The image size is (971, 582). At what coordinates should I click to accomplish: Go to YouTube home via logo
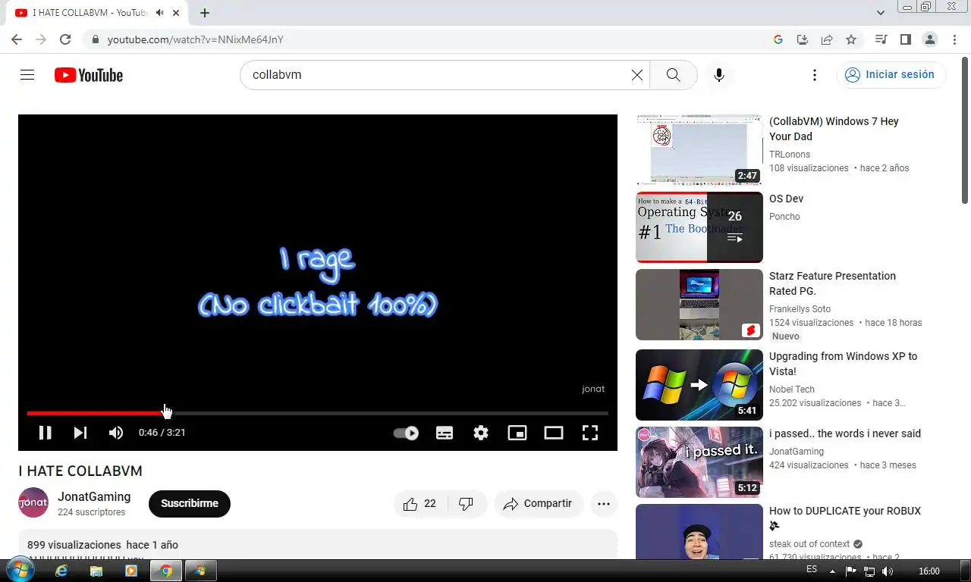pyautogui.click(x=88, y=75)
